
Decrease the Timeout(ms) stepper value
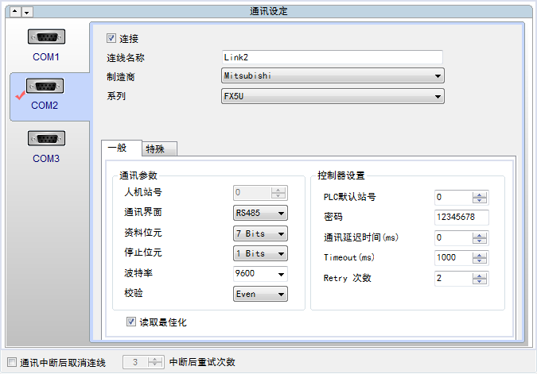[x=481, y=261]
